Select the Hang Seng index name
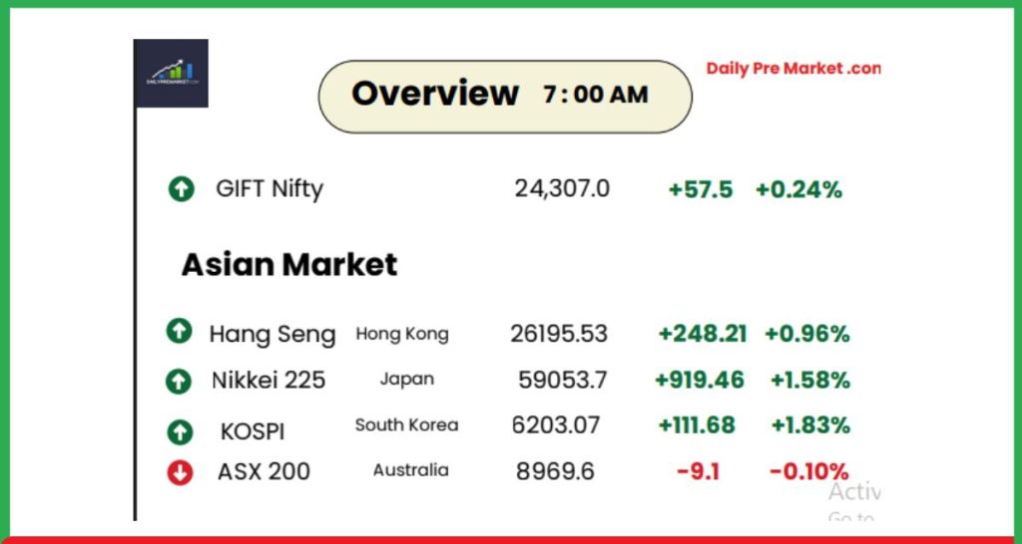This screenshot has height=544, width=1022. 271,335
